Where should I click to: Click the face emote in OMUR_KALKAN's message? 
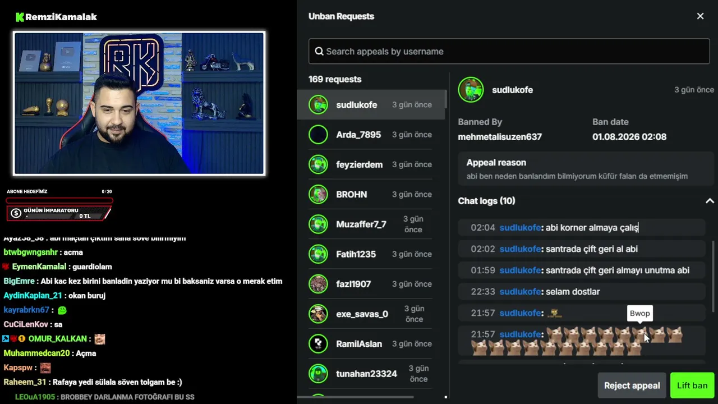(x=100, y=339)
